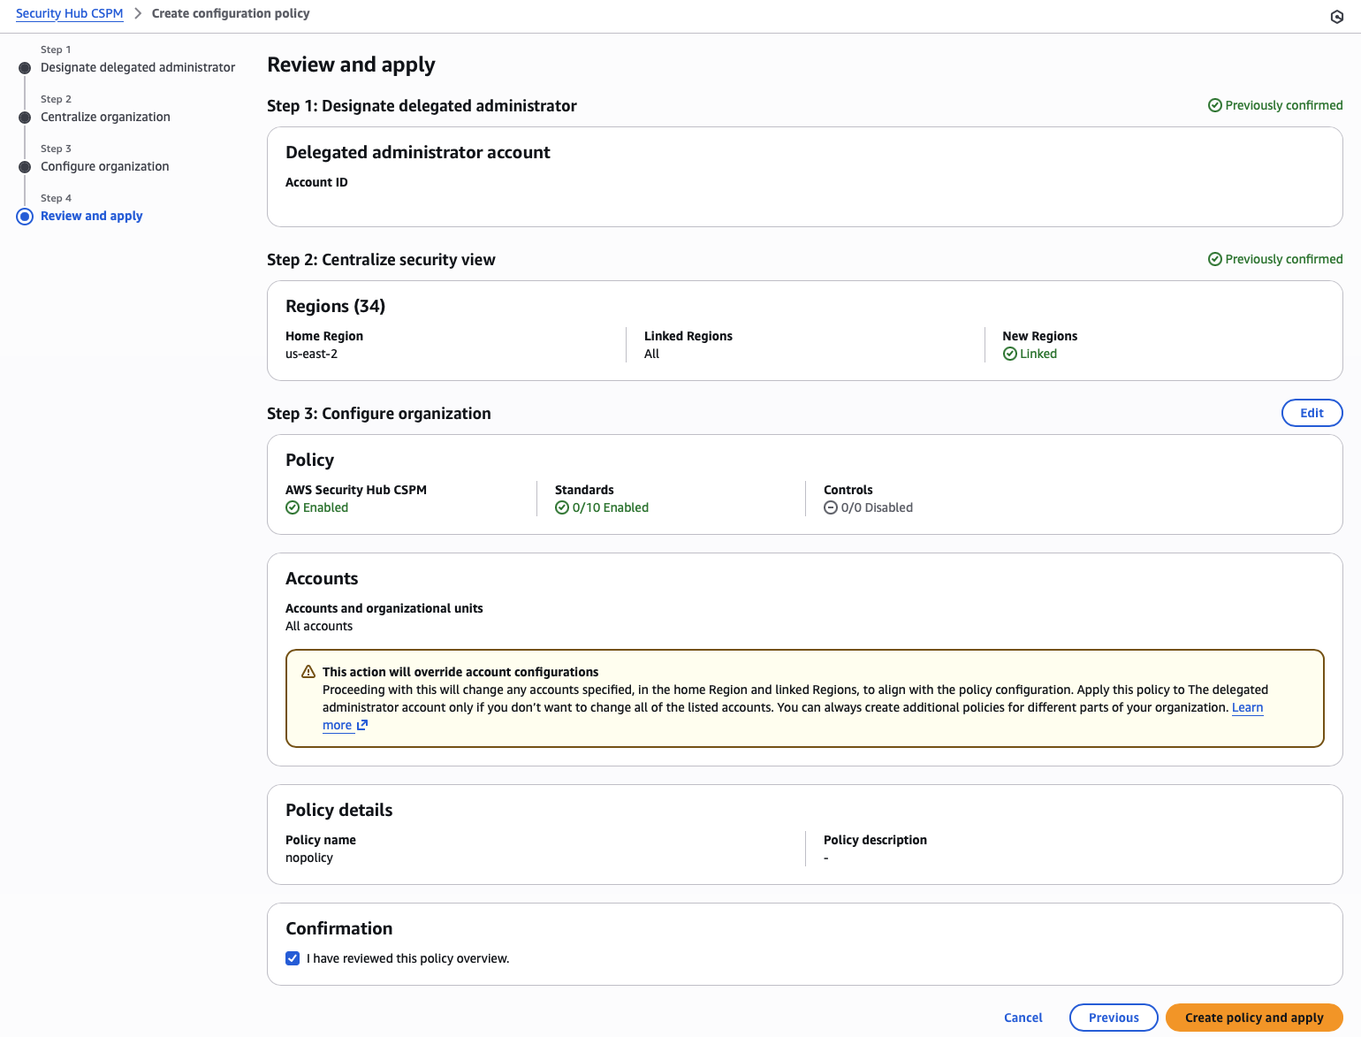The width and height of the screenshot is (1361, 1037).
Task: Click the Previous button
Action: point(1113,1018)
